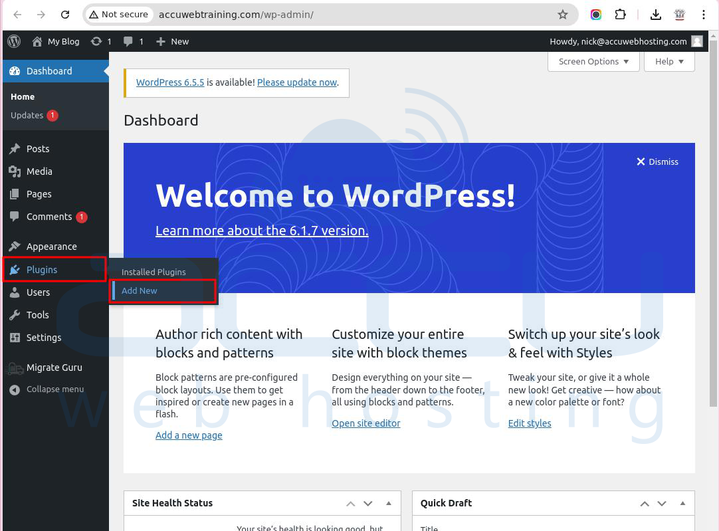Image resolution: width=719 pixels, height=531 pixels.
Task: Open Learn more about the 6.1.7 version
Action: coord(262,230)
